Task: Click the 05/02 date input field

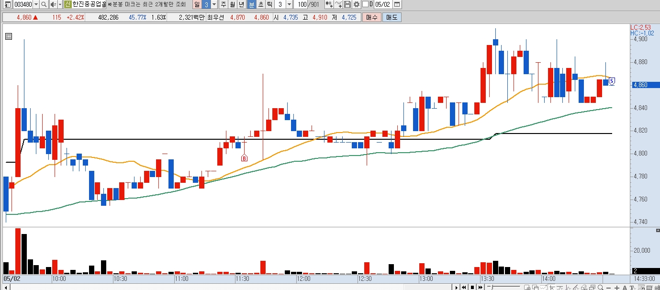Action: coord(383,4)
